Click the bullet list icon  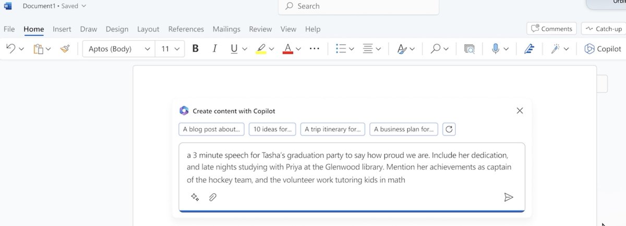341,49
